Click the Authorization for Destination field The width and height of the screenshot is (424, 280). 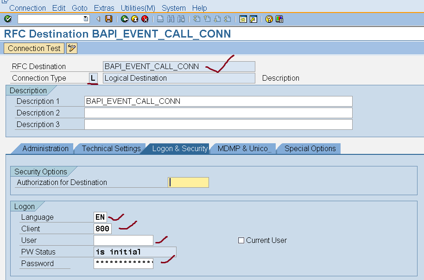(188, 182)
